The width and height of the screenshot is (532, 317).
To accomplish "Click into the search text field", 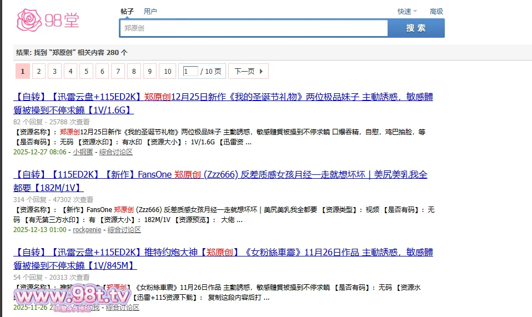I will point(253,28).
